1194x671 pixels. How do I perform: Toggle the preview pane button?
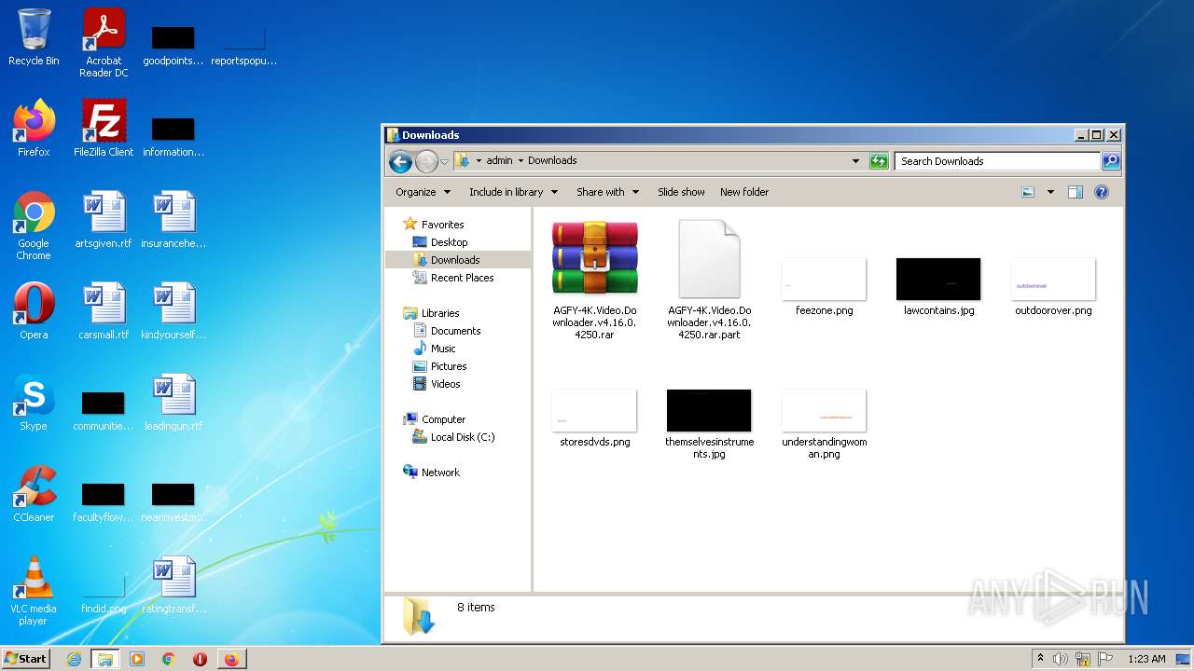[x=1075, y=192]
